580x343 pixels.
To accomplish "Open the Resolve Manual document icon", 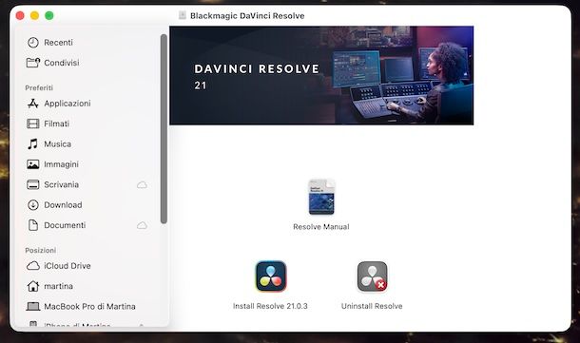I will tap(321, 197).
